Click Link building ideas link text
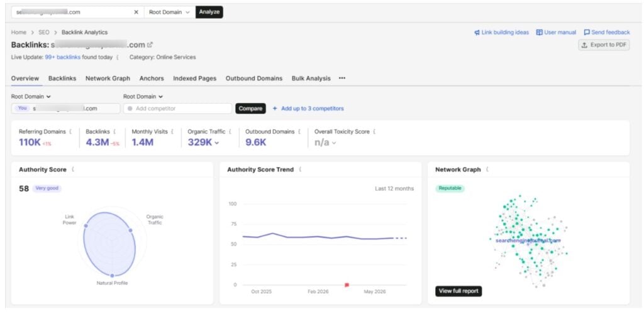The image size is (644, 312). coord(505,33)
